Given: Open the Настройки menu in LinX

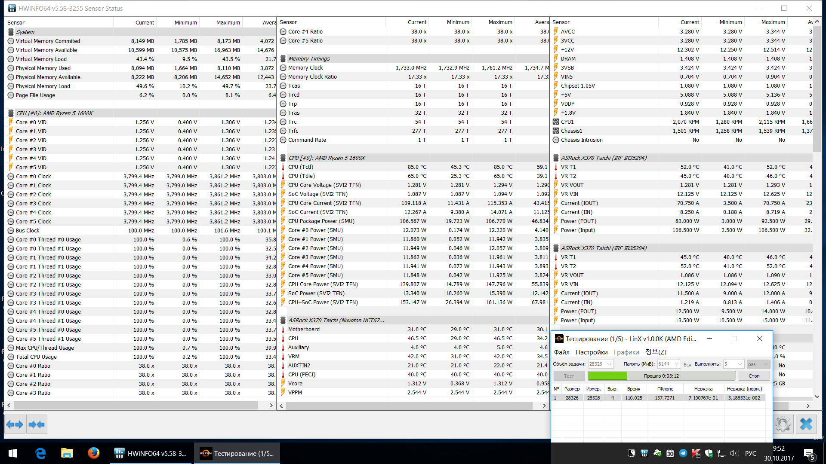Looking at the screenshot, I should [x=592, y=352].
